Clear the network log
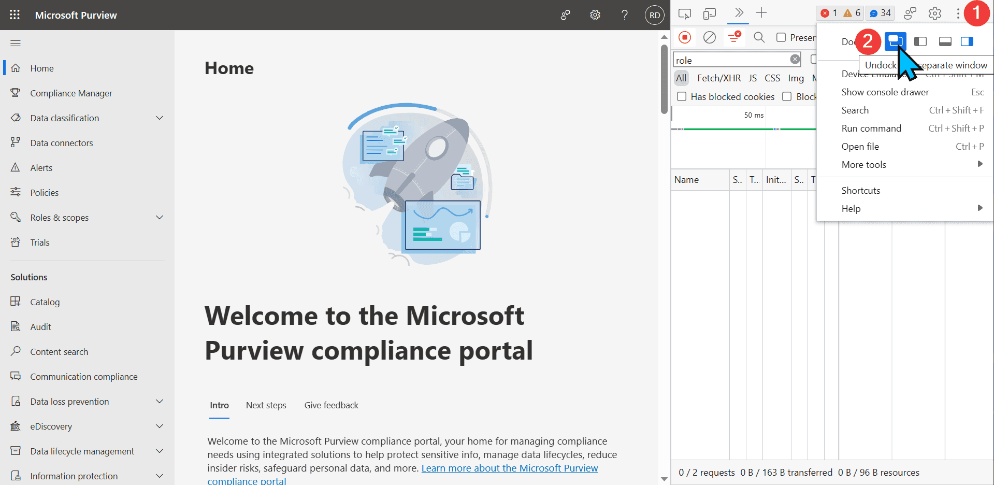Screen dimensions: 994x485 tap(710, 37)
